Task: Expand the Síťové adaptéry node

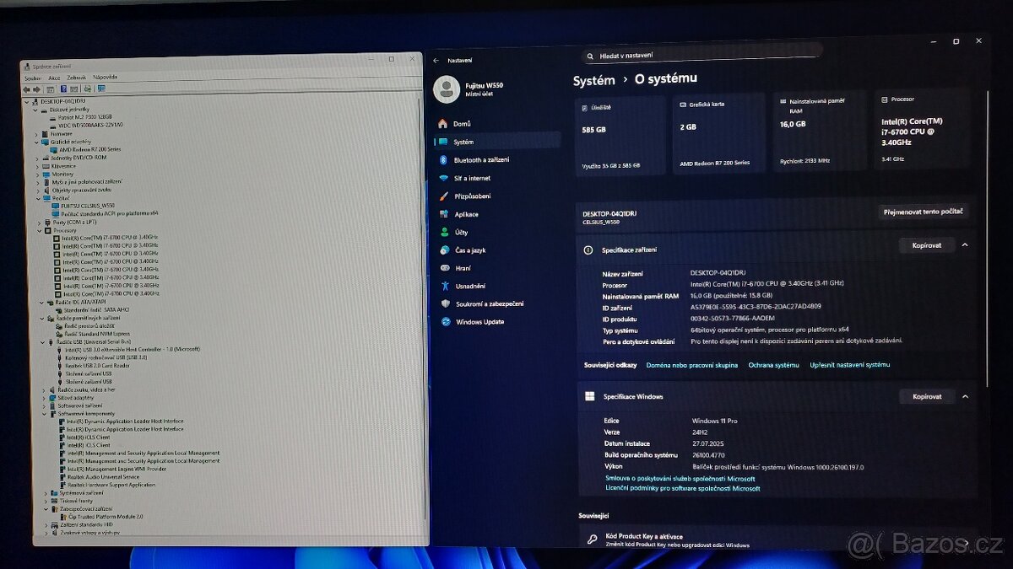Action: click(x=40, y=398)
